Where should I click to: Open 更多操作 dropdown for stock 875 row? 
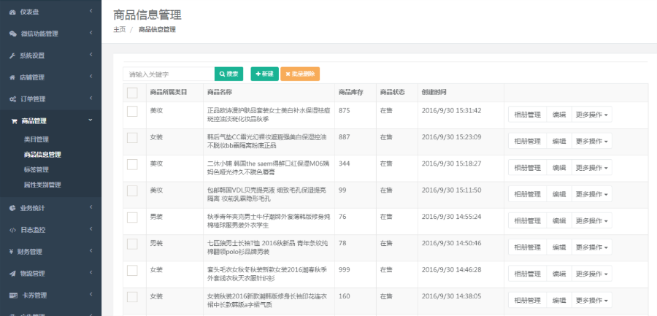[591, 115]
